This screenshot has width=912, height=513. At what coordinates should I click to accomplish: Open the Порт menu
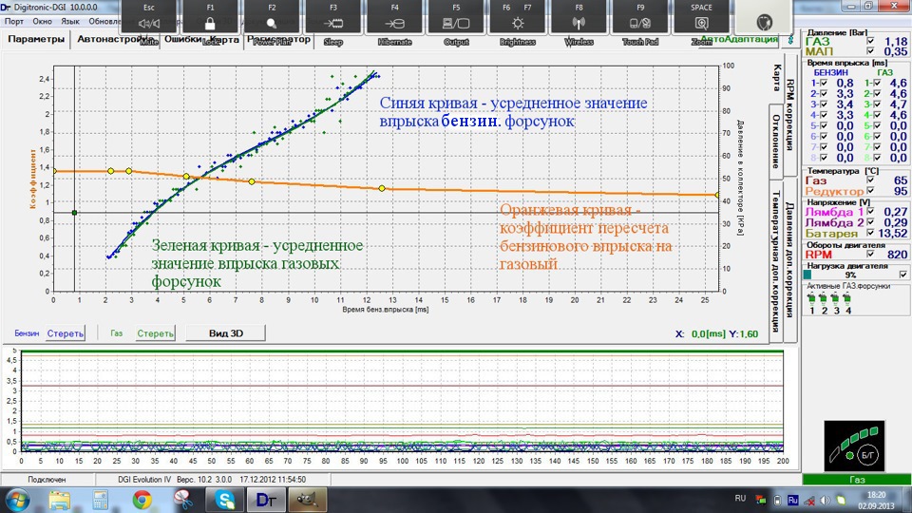14,22
